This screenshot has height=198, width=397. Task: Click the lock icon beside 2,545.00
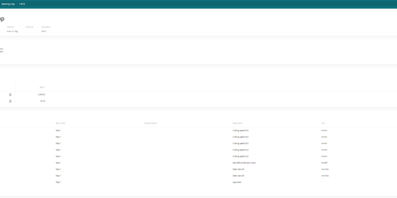(10, 94)
